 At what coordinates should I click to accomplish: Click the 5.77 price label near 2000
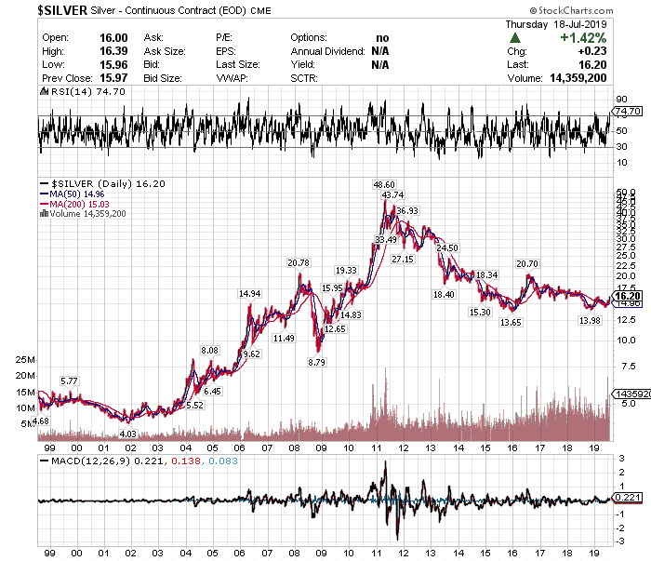tap(69, 381)
